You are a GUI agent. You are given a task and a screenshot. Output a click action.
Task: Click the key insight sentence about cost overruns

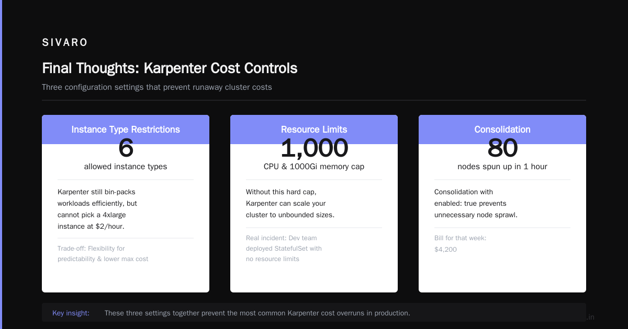[x=257, y=313]
